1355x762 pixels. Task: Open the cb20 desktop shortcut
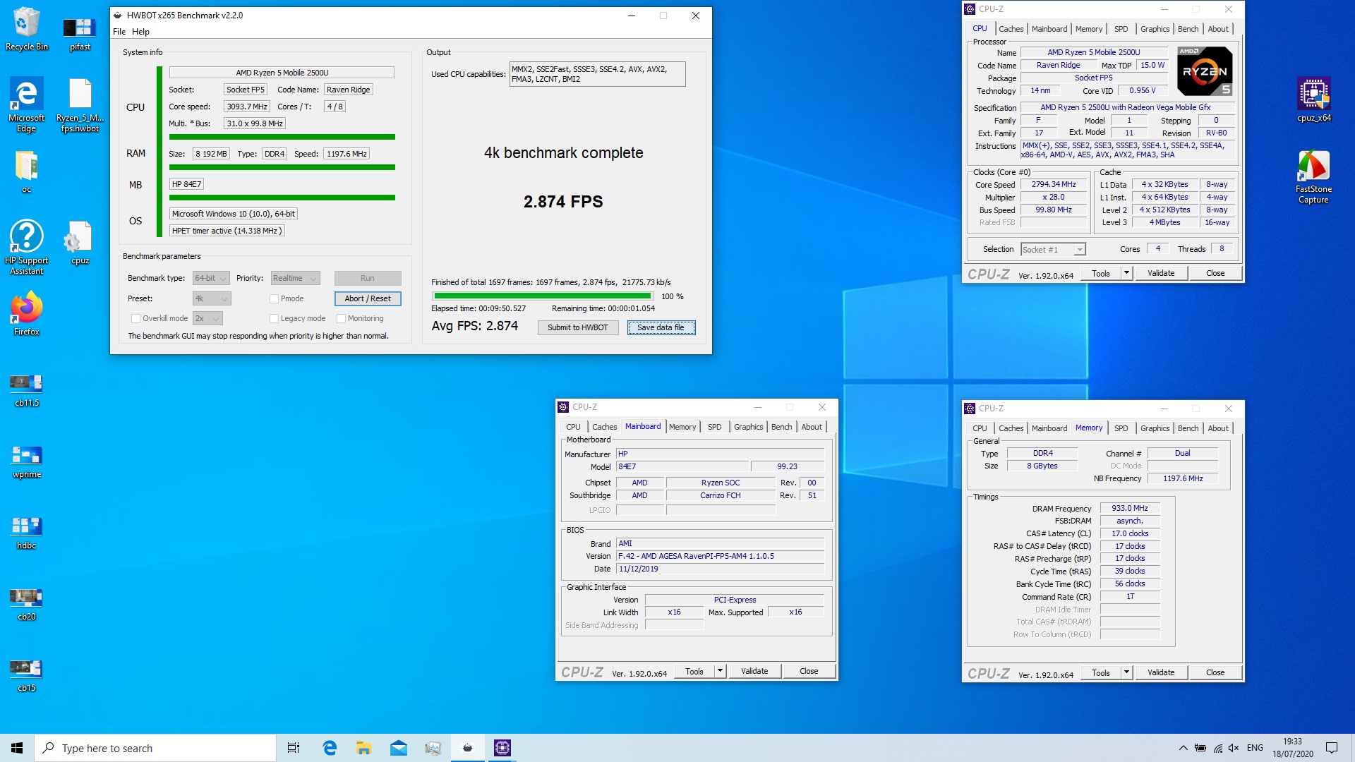[x=26, y=604]
